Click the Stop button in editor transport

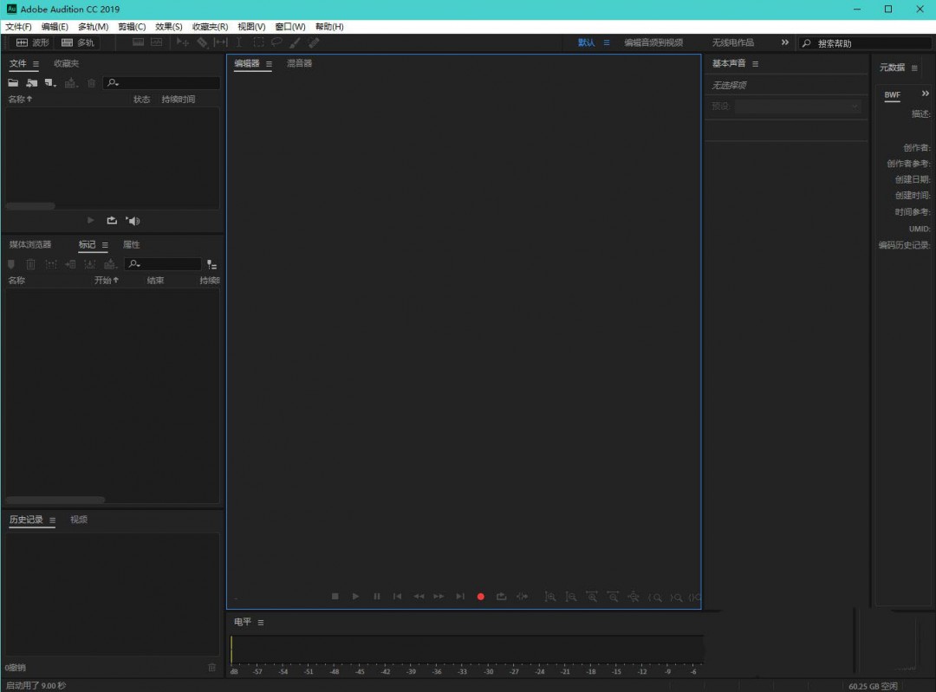tap(335, 596)
